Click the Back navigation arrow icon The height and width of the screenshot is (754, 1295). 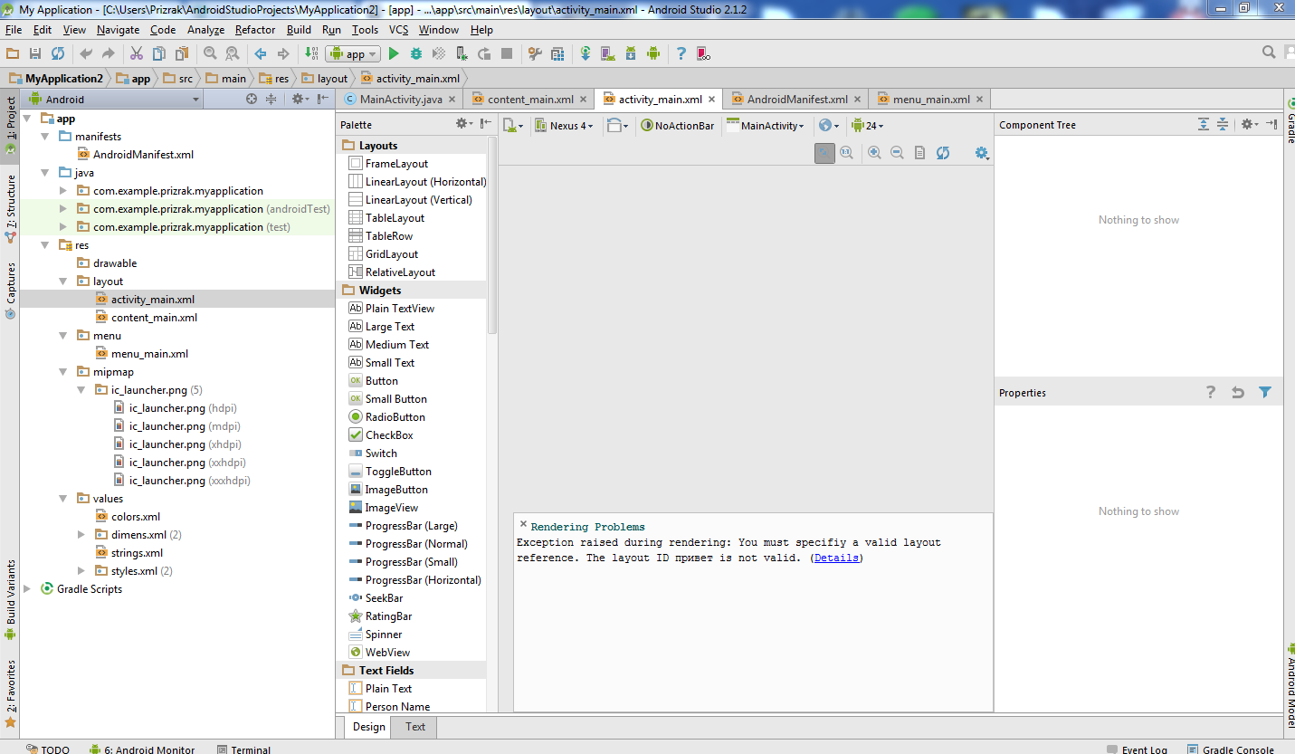coord(261,53)
